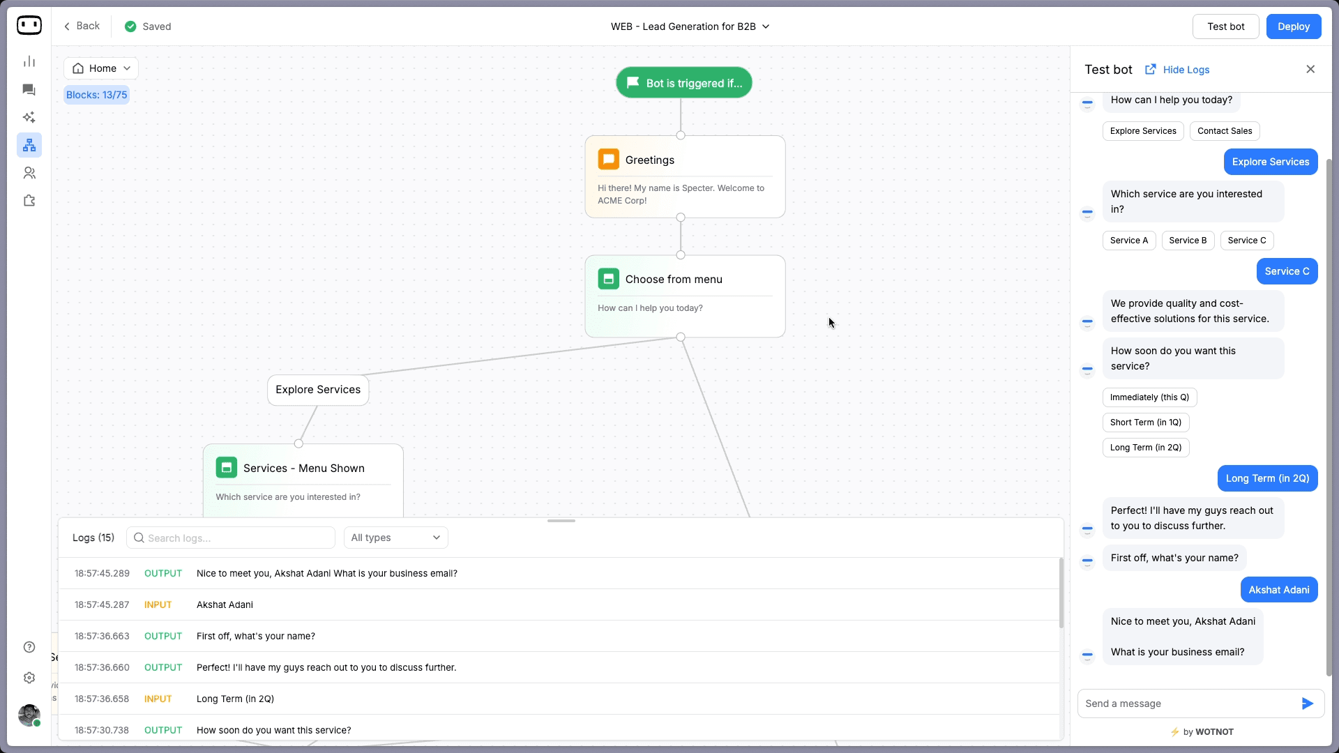
Task: Click Hide Logs link
Action: [1186, 70]
